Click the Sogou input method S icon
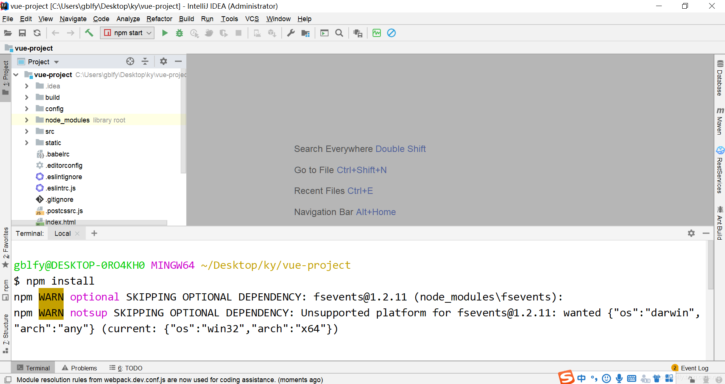 tap(566, 377)
